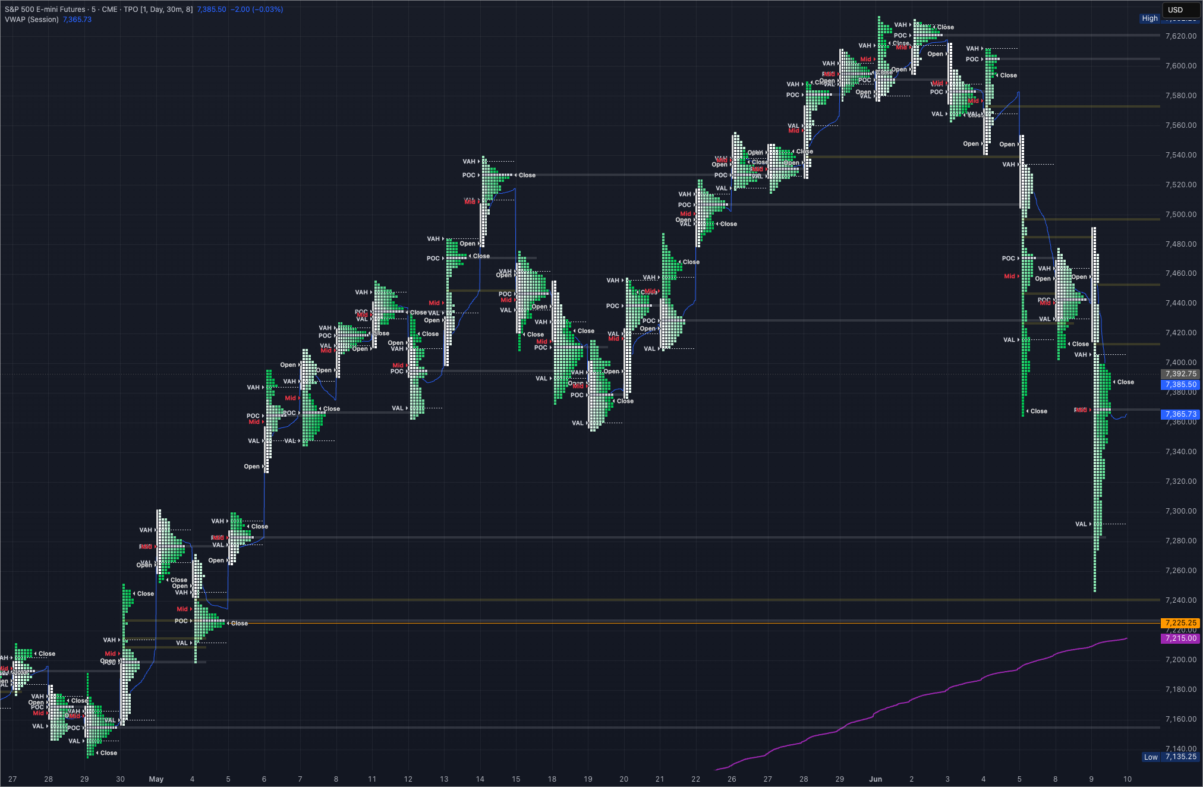The image size is (1203, 787).
Task: Click the 21 date on the time axis
Action: [660, 779]
